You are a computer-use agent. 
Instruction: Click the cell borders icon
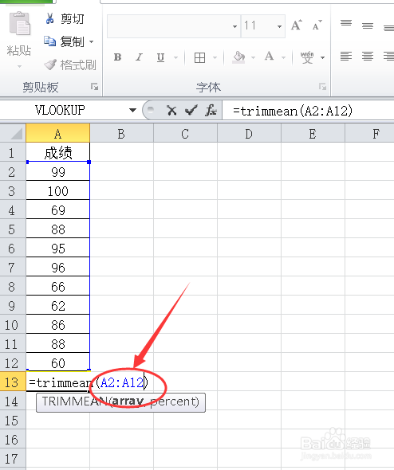[200, 57]
